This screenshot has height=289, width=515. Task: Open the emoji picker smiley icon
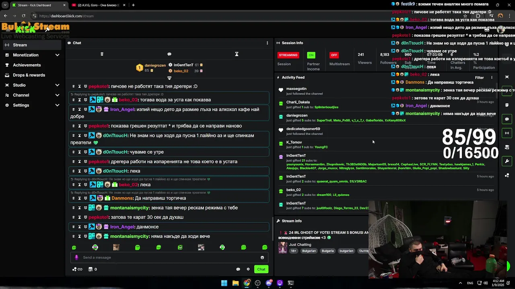click(x=262, y=258)
